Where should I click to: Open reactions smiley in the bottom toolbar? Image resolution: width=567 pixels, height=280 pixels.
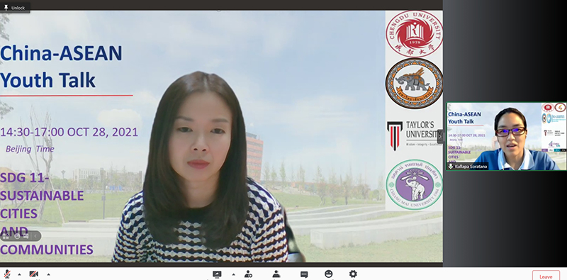(328, 274)
